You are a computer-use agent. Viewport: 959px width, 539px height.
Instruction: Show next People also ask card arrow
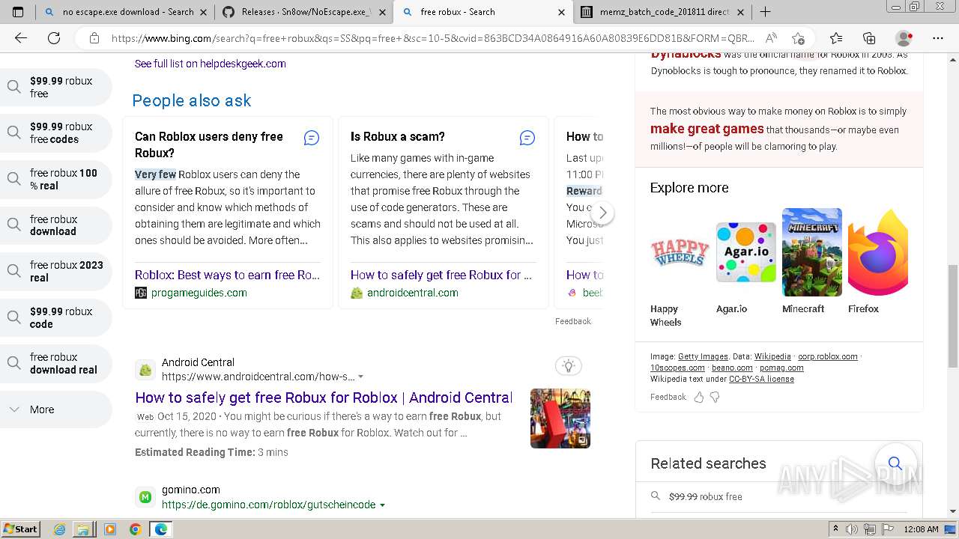[602, 213]
